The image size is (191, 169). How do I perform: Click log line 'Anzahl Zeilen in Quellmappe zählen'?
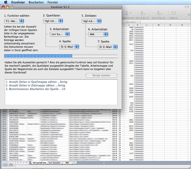[37, 82]
